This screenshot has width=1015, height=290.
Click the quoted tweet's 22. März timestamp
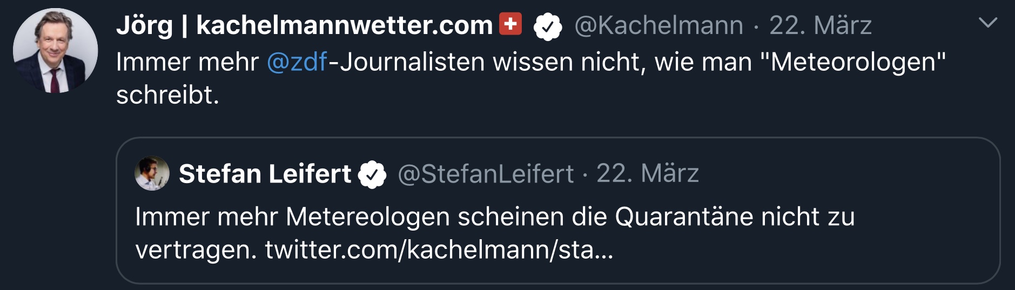pos(647,174)
